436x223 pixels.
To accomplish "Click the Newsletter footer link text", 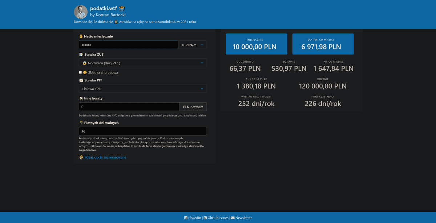I will pos(243,218).
